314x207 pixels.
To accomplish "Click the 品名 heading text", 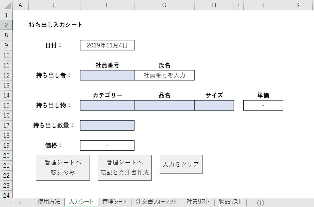I will [165, 95].
